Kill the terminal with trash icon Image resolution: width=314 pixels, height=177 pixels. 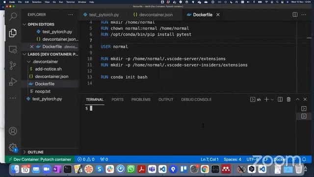[288, 99]
